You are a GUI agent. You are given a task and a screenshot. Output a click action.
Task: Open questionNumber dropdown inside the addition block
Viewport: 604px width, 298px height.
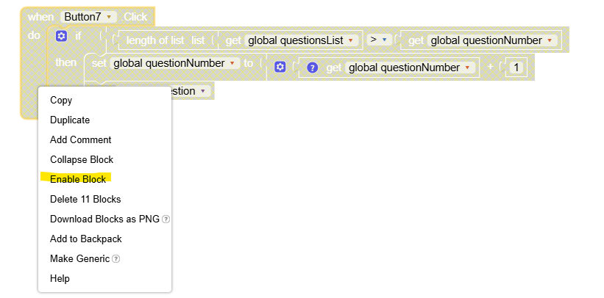click(x=466, y=68)
